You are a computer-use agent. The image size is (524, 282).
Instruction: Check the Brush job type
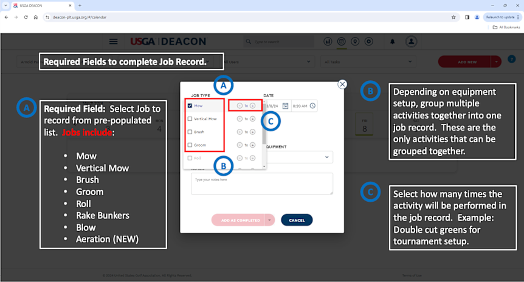[190, 132]
